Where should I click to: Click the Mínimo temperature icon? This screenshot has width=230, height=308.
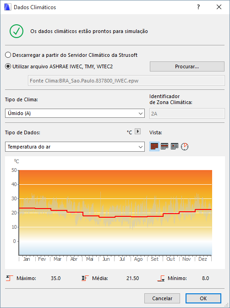[161, 278]
